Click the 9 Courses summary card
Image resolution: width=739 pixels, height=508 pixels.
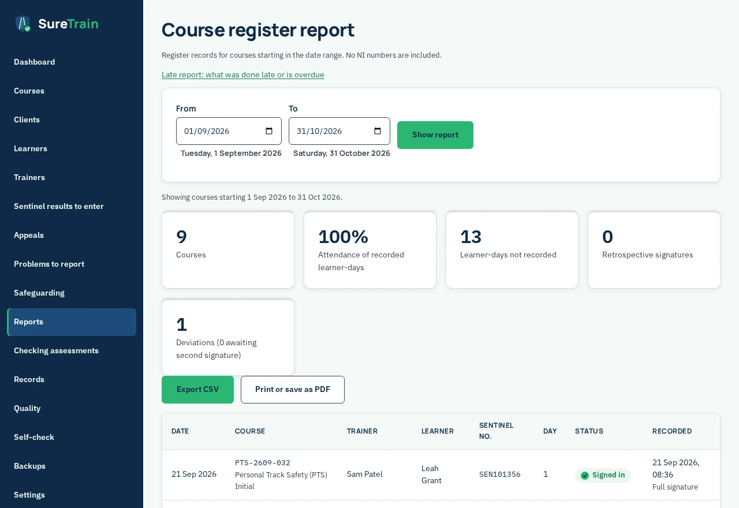click(228, 249)
